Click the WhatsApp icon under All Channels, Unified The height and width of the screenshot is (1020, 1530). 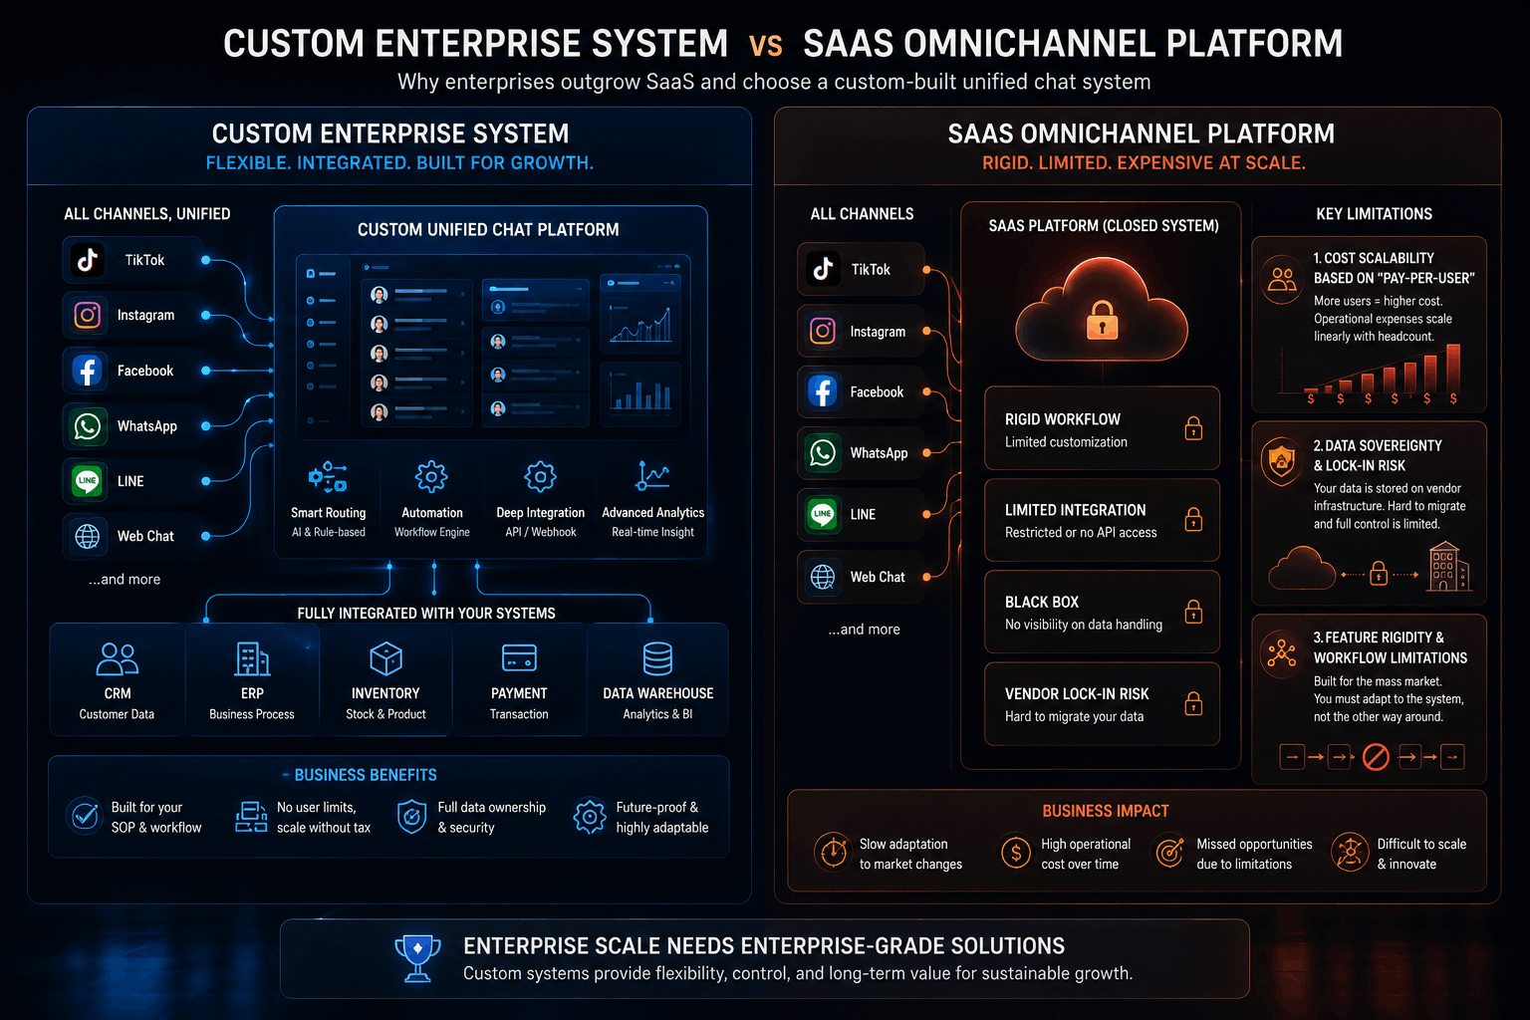[88, 425]
